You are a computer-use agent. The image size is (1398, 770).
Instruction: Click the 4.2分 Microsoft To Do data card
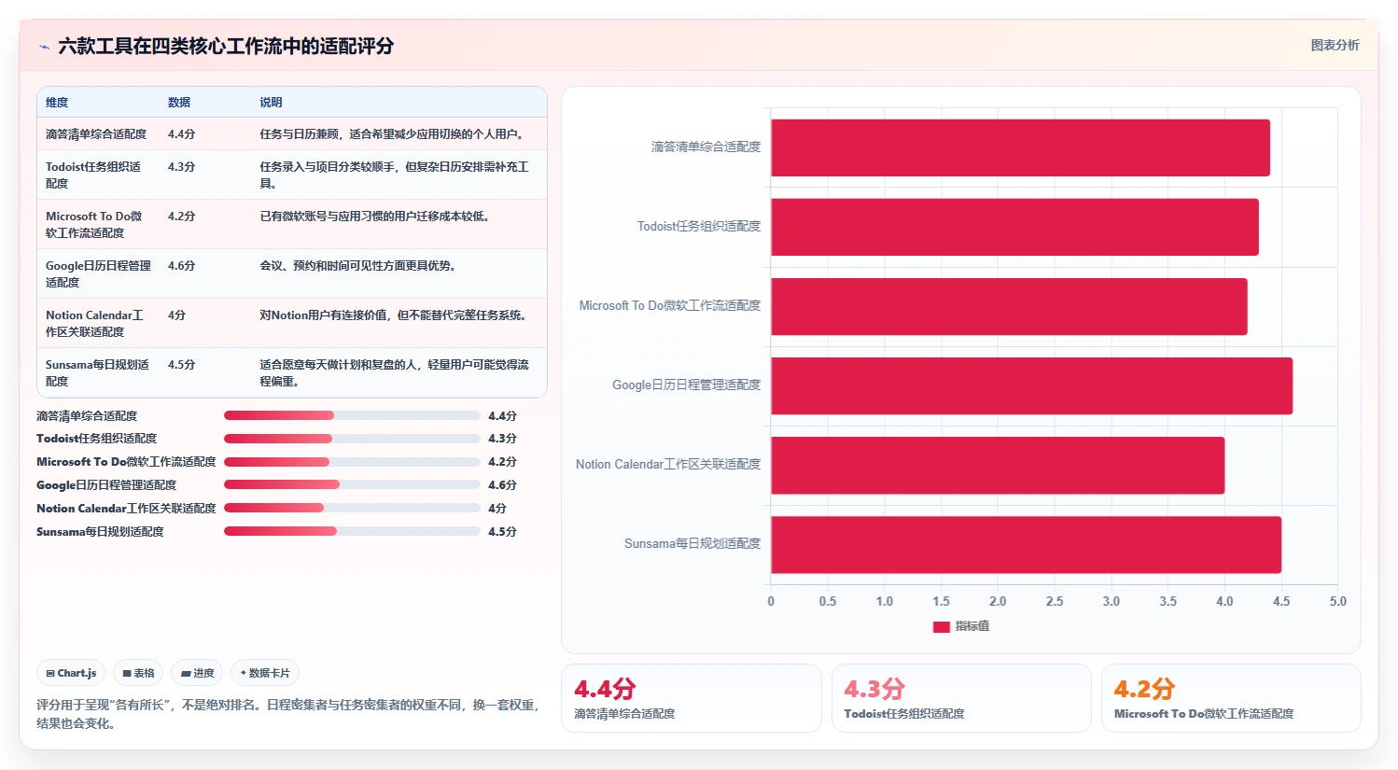pyautogui.click(x=1232, y=698)
